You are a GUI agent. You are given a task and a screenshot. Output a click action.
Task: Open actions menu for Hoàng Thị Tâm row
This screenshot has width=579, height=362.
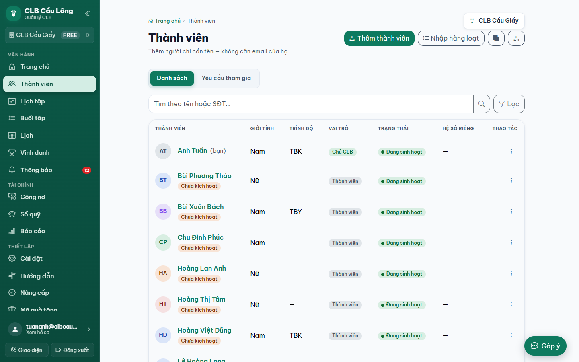pyautogui.click(x=511, y=304)
